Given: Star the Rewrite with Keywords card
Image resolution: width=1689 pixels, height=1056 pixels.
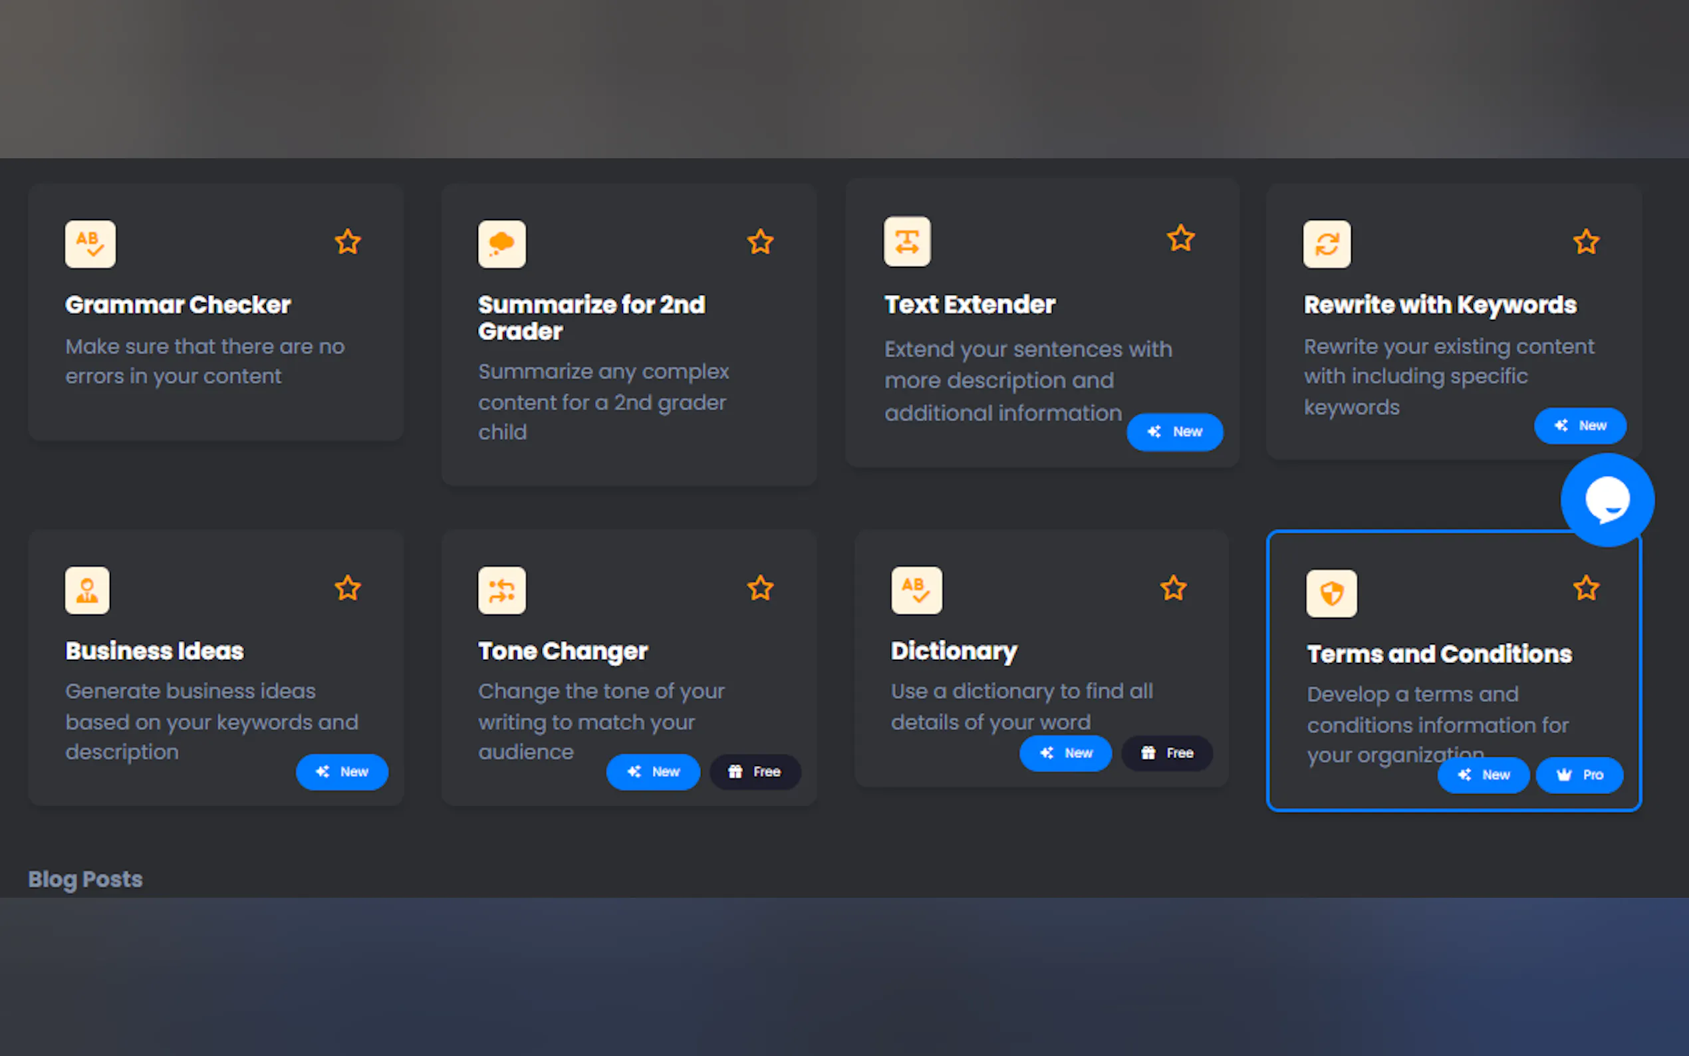Looking at the screenshot, I should tap(1586, 242).
